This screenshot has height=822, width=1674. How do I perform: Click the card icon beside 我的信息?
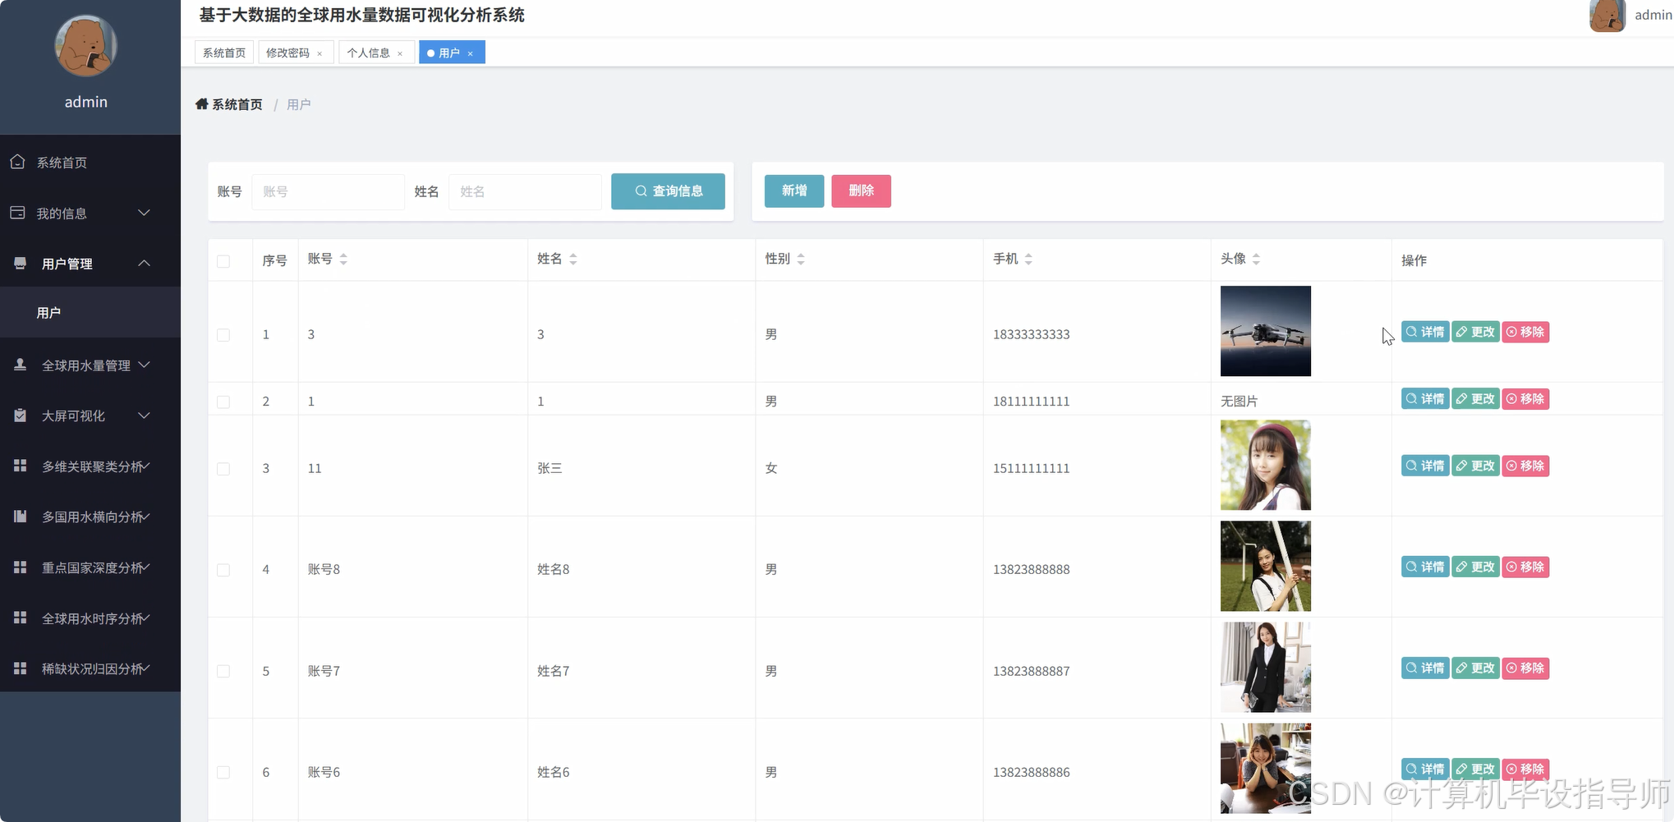[x=17, y=213]
